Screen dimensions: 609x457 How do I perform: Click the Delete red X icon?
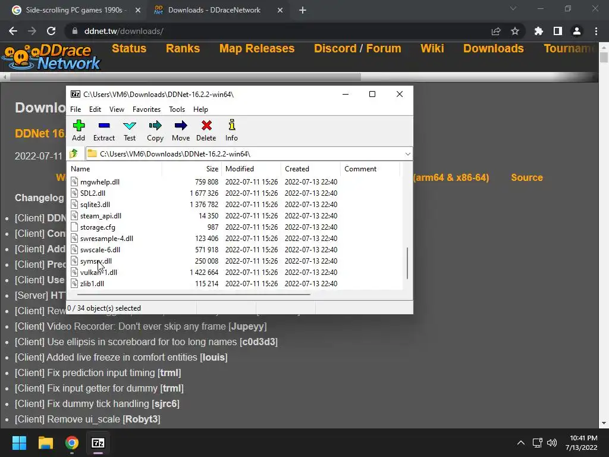pos(206,126)
